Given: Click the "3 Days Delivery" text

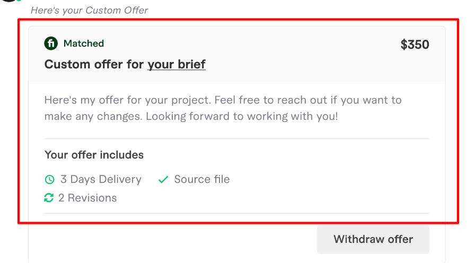Looking at the screenshot, I should click(101, 180).
